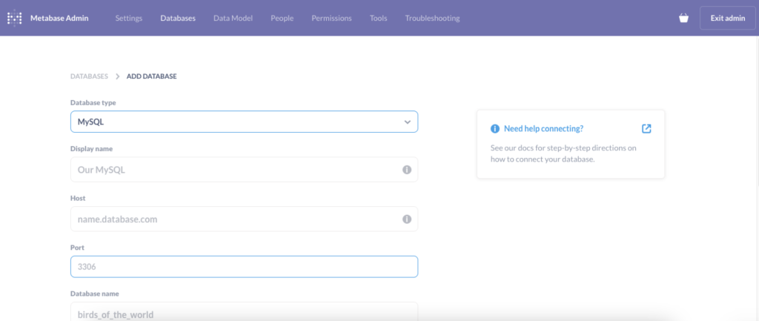Follow the Need help connecting link

543,129
